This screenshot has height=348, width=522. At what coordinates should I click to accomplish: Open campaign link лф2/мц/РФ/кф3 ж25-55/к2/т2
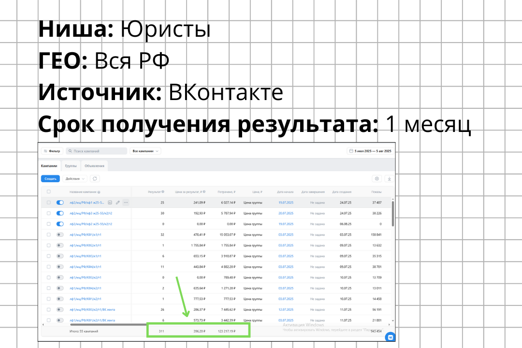[x=91, y=213]
